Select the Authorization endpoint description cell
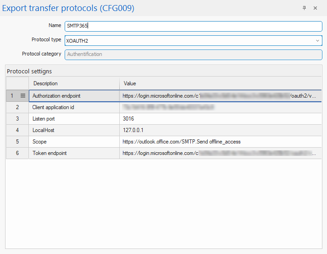The width and height of the screenshot is (327, 254). [73, 96]
